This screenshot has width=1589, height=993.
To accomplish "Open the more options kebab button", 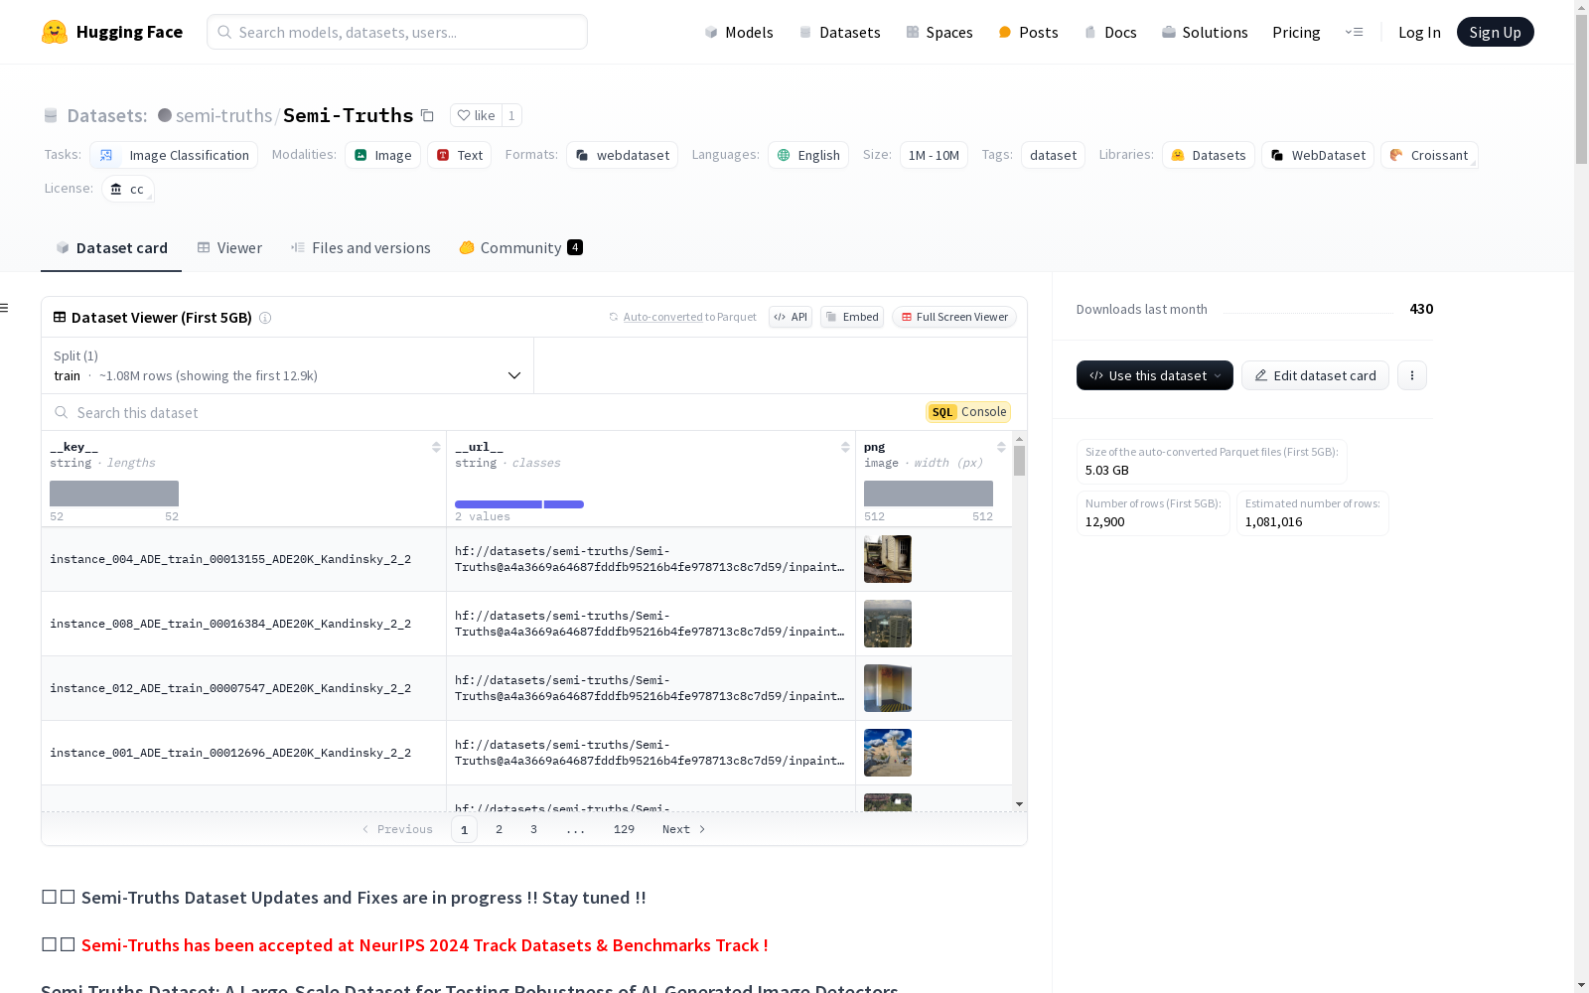I will [1412, 375].
